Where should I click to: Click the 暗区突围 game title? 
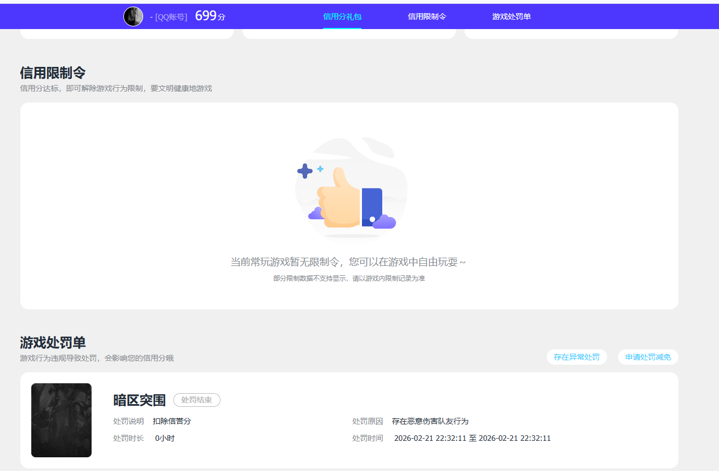[139, 400]
